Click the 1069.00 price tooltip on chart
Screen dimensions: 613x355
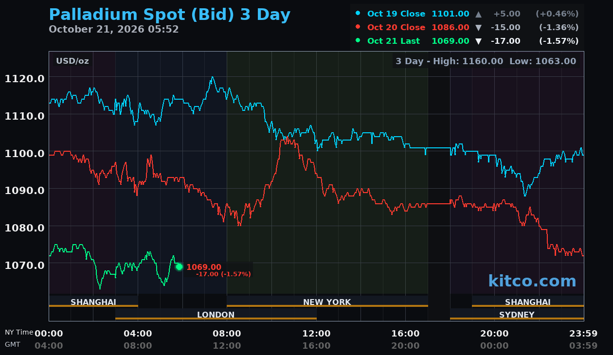pos(204,267)
